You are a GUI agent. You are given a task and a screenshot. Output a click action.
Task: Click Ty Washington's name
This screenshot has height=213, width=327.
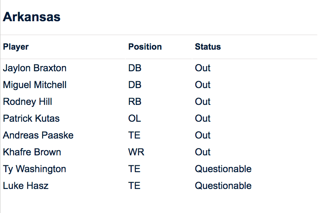(x=34, y=169)
